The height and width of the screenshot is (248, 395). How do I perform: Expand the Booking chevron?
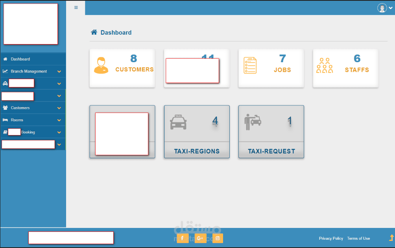point(59,132)
